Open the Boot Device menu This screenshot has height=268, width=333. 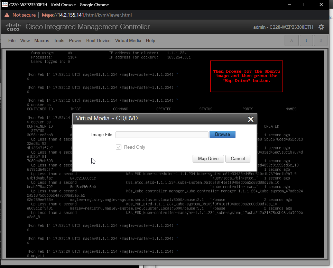point(98,40)
